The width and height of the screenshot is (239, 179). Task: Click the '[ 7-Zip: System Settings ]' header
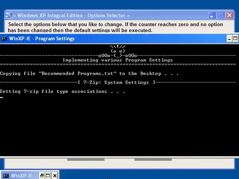117,82
